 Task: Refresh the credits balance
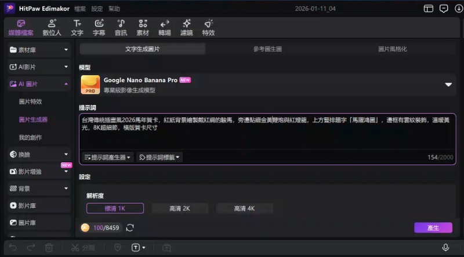click(x=130, y=227)
